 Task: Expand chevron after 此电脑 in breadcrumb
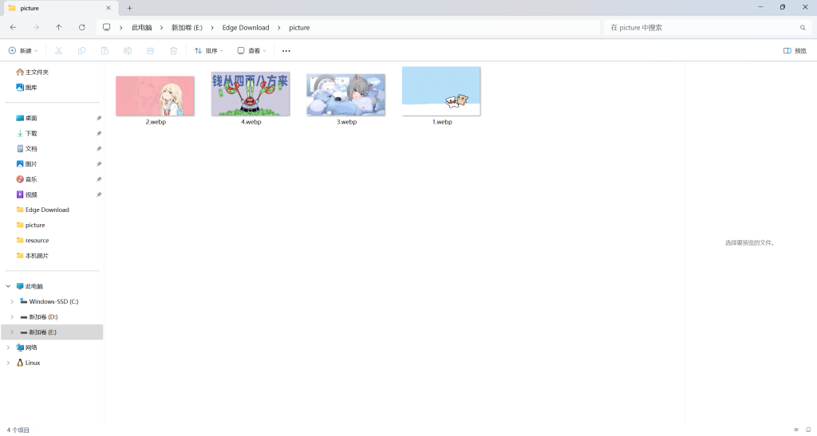point(161,28)
